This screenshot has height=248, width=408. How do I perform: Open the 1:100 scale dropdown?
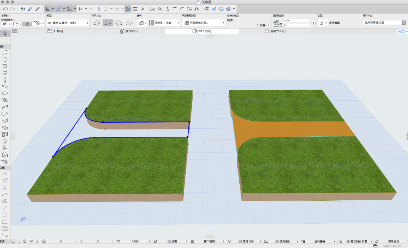(x=135, y=241)
